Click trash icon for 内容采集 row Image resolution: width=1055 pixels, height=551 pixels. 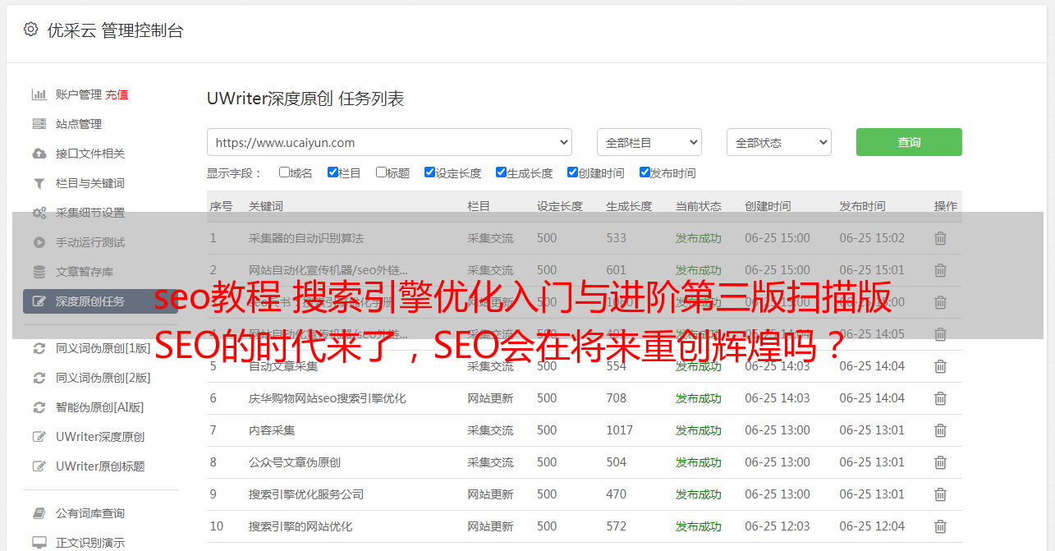940,430
